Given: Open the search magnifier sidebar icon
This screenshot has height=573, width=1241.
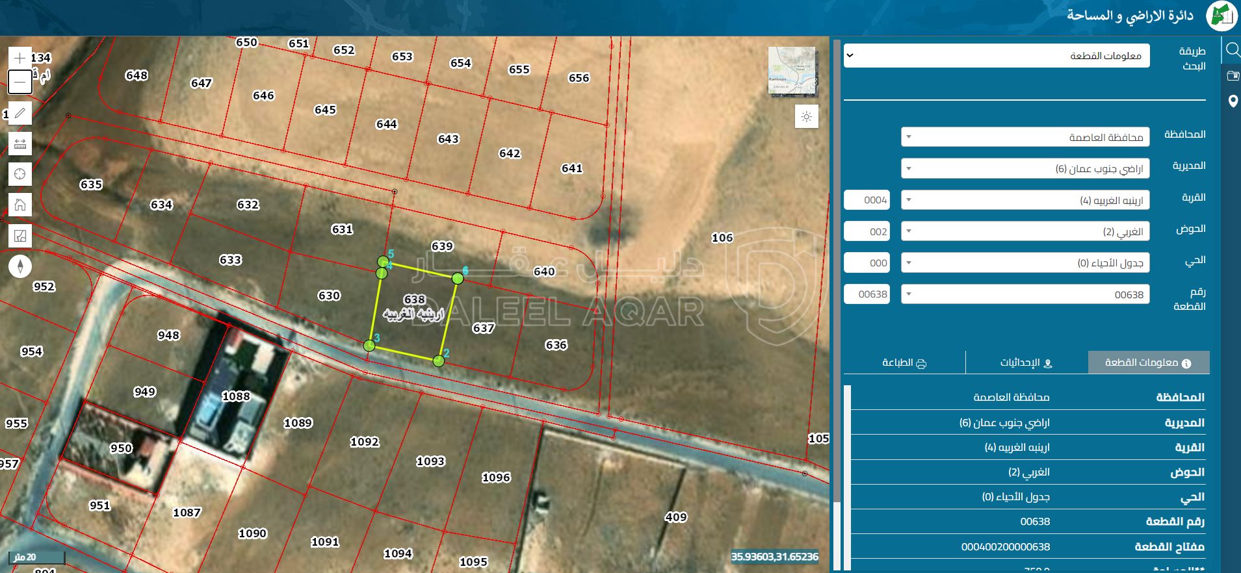Looking at the screenshot, I should pyautogui.click(x=1232, y=50).
